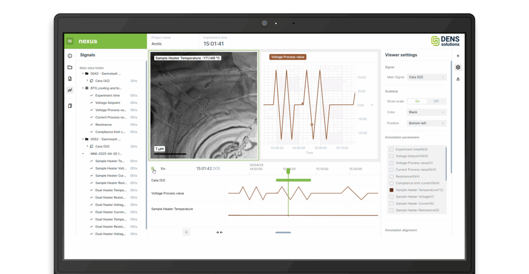
Task: Collapse the 0042 - Darmstadt folder
Action: [x=83, y=74]
